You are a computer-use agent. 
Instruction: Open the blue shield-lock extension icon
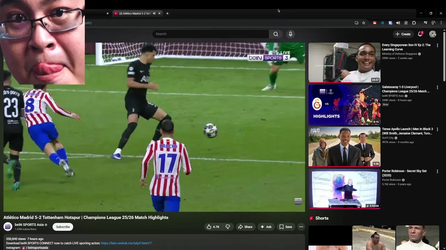click(x=390, y=23)
